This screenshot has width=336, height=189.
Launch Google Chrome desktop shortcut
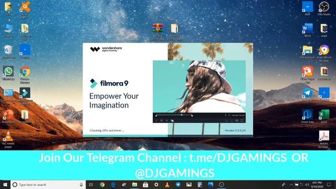coord(25,75)
